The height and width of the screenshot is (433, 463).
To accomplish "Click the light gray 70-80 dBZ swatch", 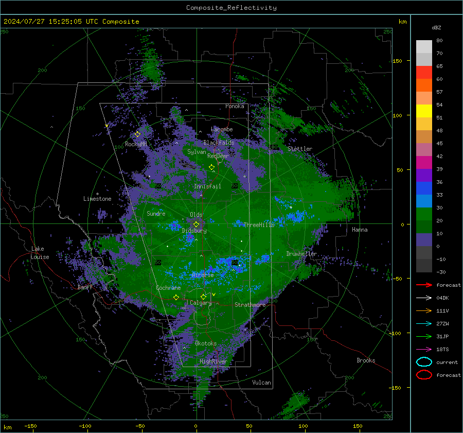I will tap(424, 47).
